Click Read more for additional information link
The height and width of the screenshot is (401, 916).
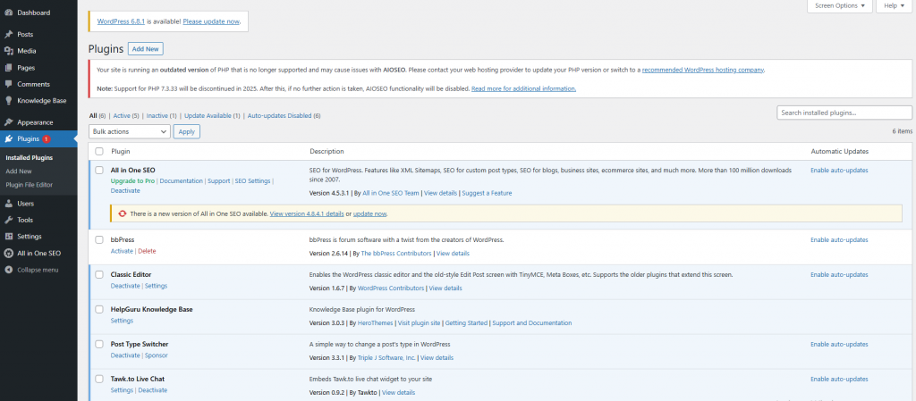point(523,88)
